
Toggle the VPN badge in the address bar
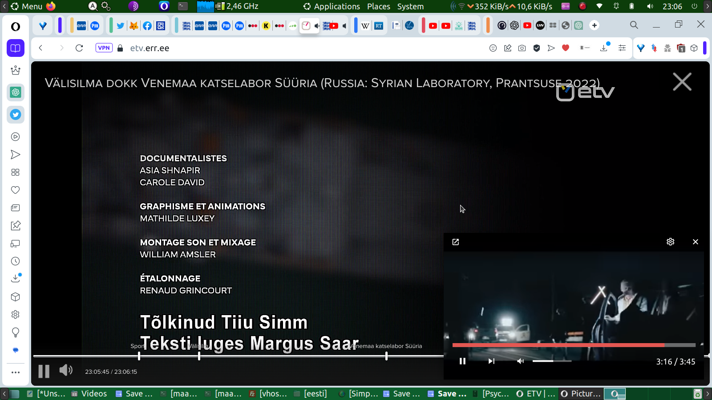point(104,48)
